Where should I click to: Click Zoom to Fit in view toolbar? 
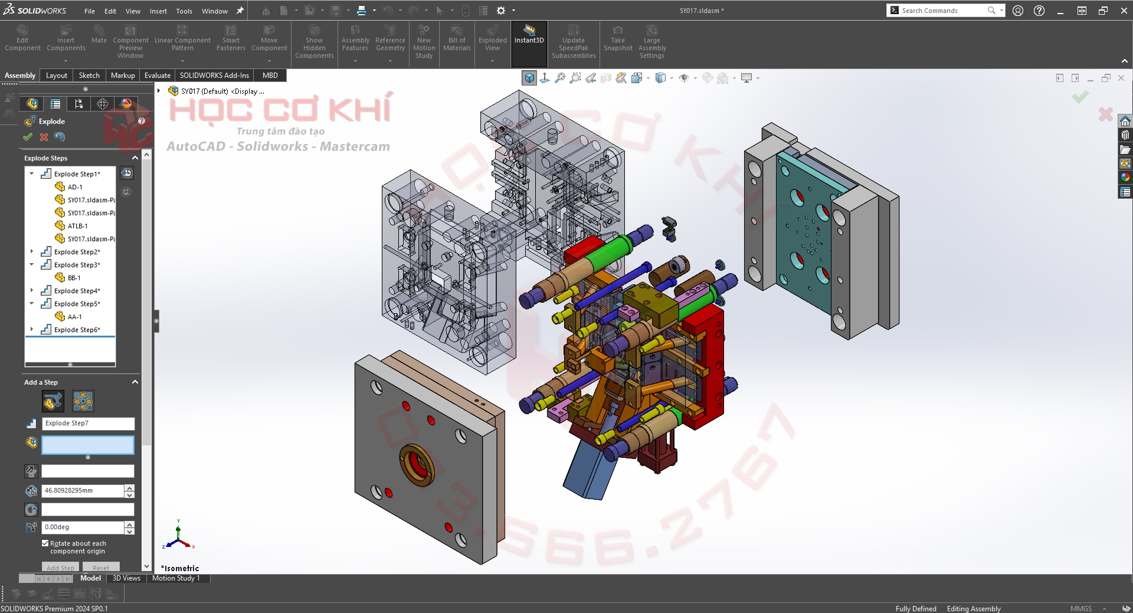point(560,78)
